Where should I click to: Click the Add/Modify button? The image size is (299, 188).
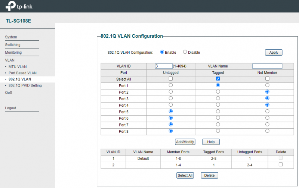(x=185, y=142)
